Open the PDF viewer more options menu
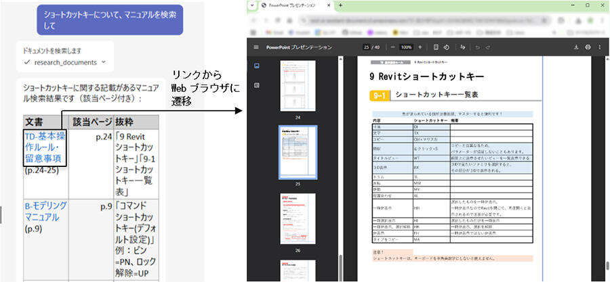Screen dimensions: 610x282 coord(600,47)
